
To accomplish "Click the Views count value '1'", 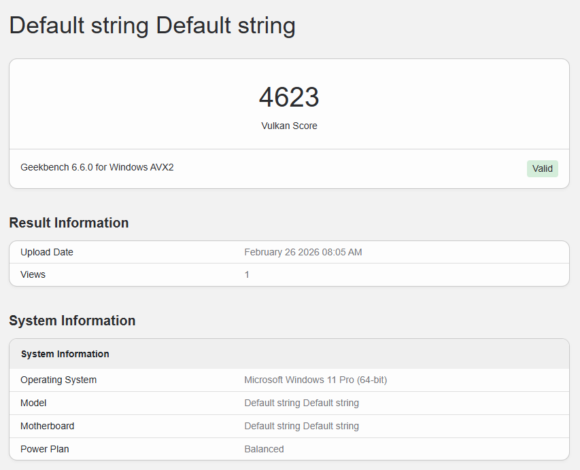I will (247, 274).
